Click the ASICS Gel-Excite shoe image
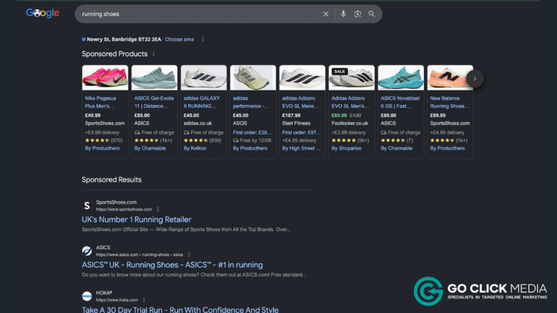 [154, 78]
